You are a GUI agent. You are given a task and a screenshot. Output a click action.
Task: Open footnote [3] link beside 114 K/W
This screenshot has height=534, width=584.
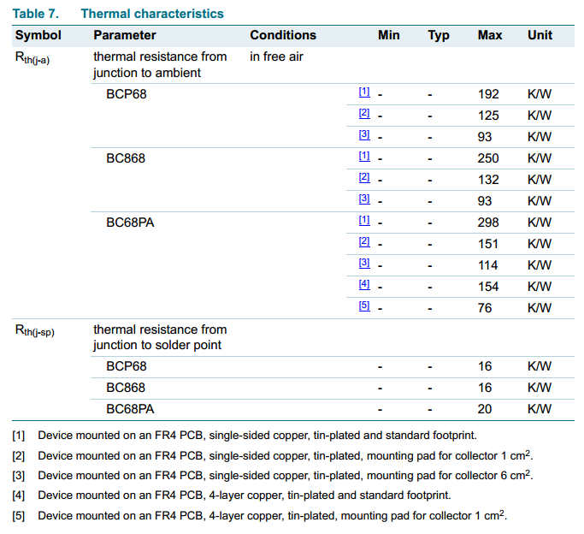[x=364, y=263]
